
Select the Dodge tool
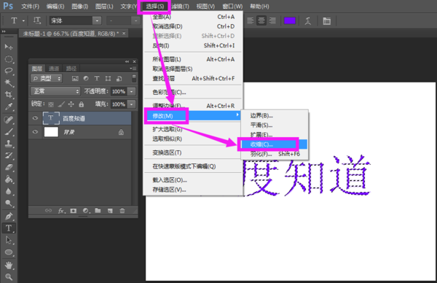pyautogui.click(x=9, y=203)
